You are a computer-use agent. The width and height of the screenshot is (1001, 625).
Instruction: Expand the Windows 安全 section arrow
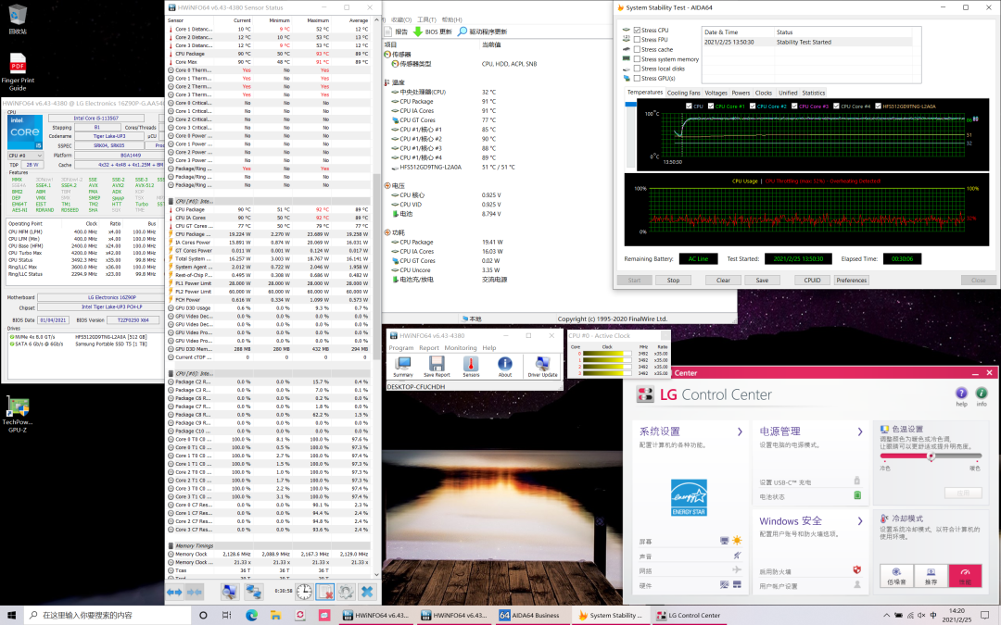[862, 521]
